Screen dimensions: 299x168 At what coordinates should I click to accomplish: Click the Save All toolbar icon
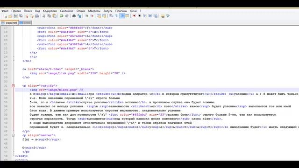click(x=21, y=16)
